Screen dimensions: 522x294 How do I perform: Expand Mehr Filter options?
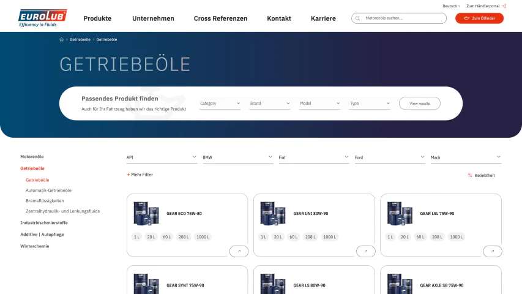tap(140, 175)
